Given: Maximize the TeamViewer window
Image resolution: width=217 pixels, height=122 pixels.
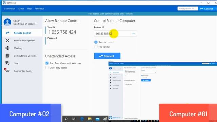Looking at the screenshot, I should [x=209, y=3].
